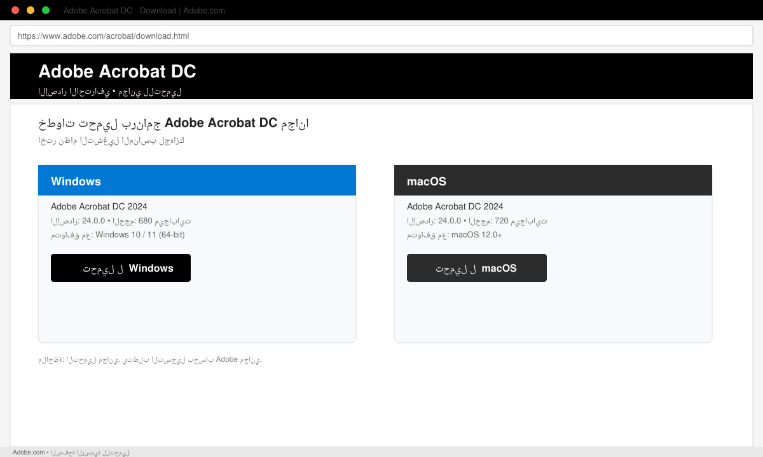Click the banner subtitle under Adobe Acrobat DC
The height and width of the screenshot is (457, 763).
click(110, 92)
